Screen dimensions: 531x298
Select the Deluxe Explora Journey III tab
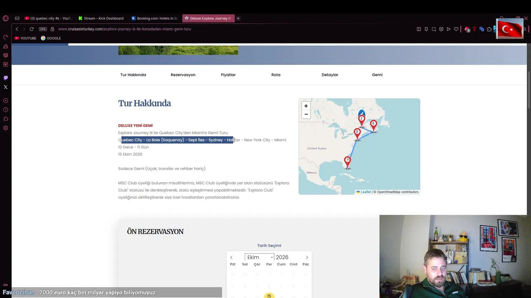[x=208, y=18]
